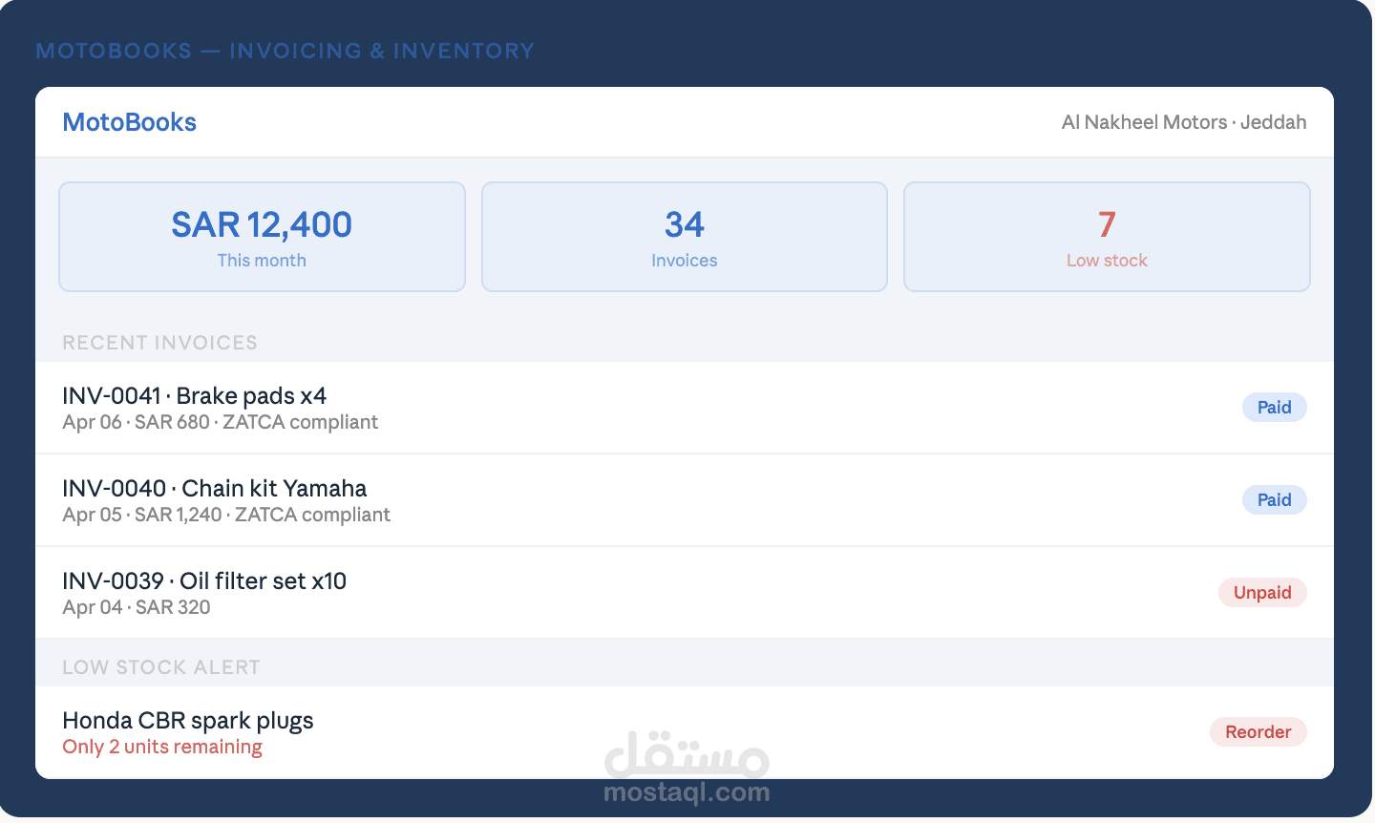The height and width of the screenshot is (823, 1375).
Task: Click the MOTOBOOKS — INVOICING & INVENTORY heading
Action: coord(285,51)
